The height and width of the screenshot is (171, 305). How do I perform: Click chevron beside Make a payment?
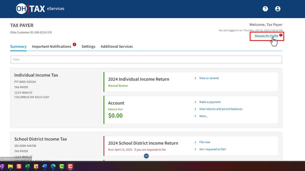195,102
